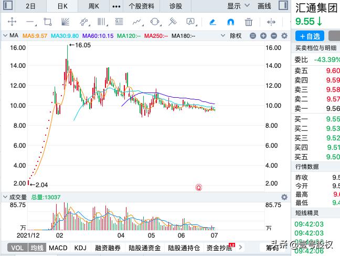Toggle the VOL indicator button
This screenshot has width=340, height=256.
tap(17, 248)
